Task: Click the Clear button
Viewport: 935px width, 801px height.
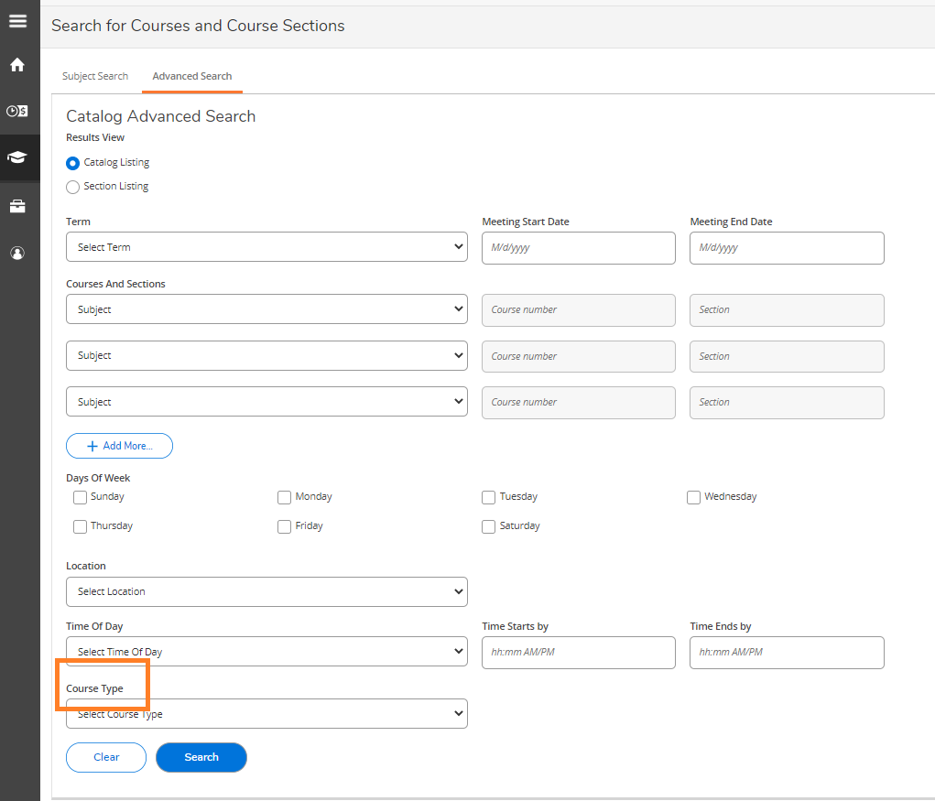Action: 106,757
